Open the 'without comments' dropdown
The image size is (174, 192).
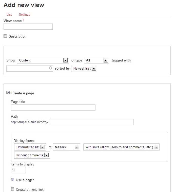click(x=32, y=155)
